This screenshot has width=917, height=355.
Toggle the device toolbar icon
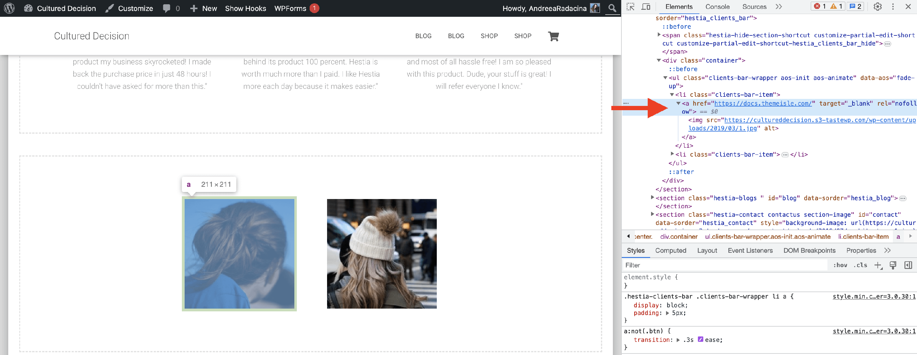(646, 7)
